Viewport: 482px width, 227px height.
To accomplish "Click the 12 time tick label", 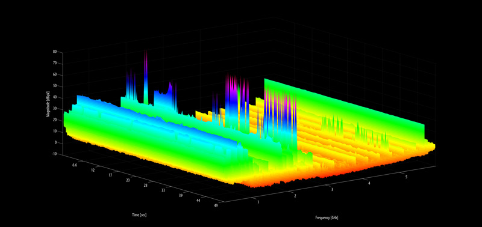I will (93, 170).
